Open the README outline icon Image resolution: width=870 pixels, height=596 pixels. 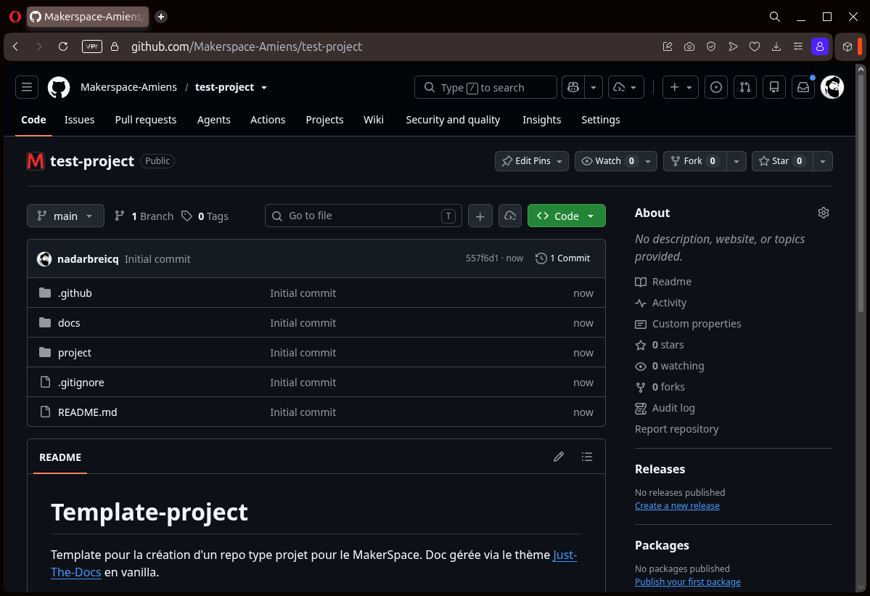click(587, 457)
